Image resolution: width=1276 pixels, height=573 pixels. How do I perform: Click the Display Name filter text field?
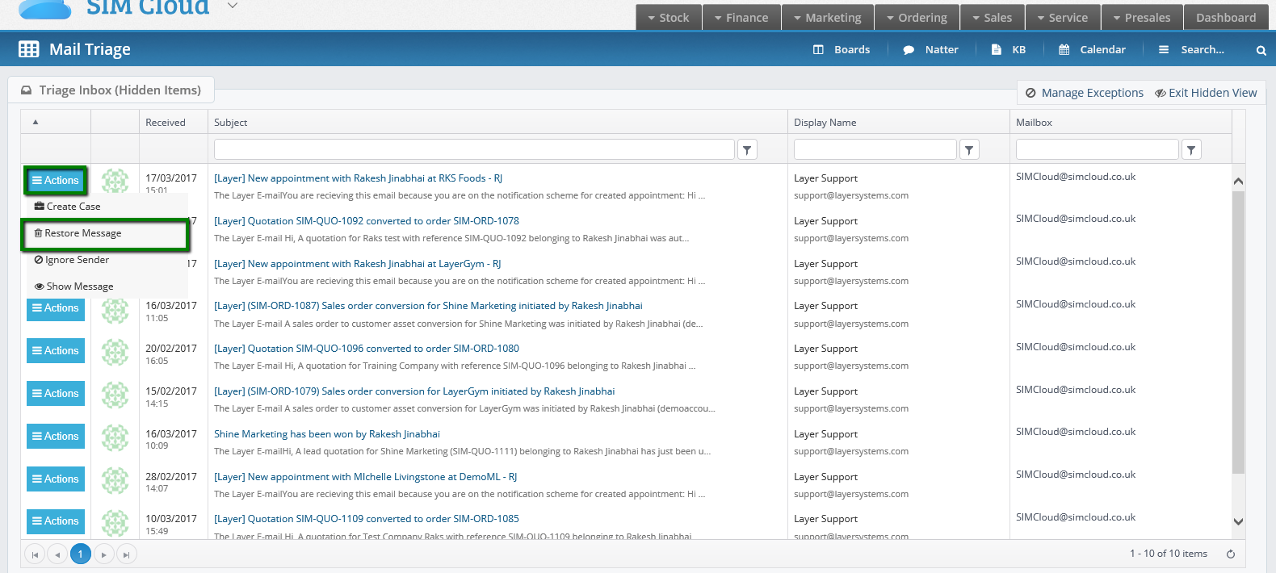coord(875,149)
